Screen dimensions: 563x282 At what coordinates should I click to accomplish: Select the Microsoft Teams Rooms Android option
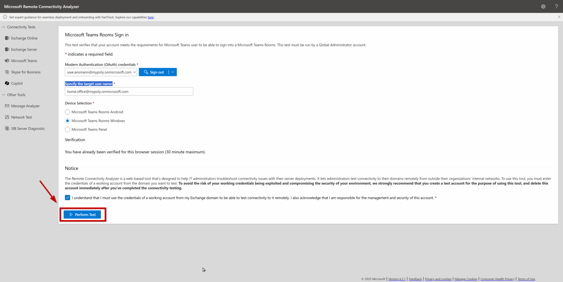[67, 112]
